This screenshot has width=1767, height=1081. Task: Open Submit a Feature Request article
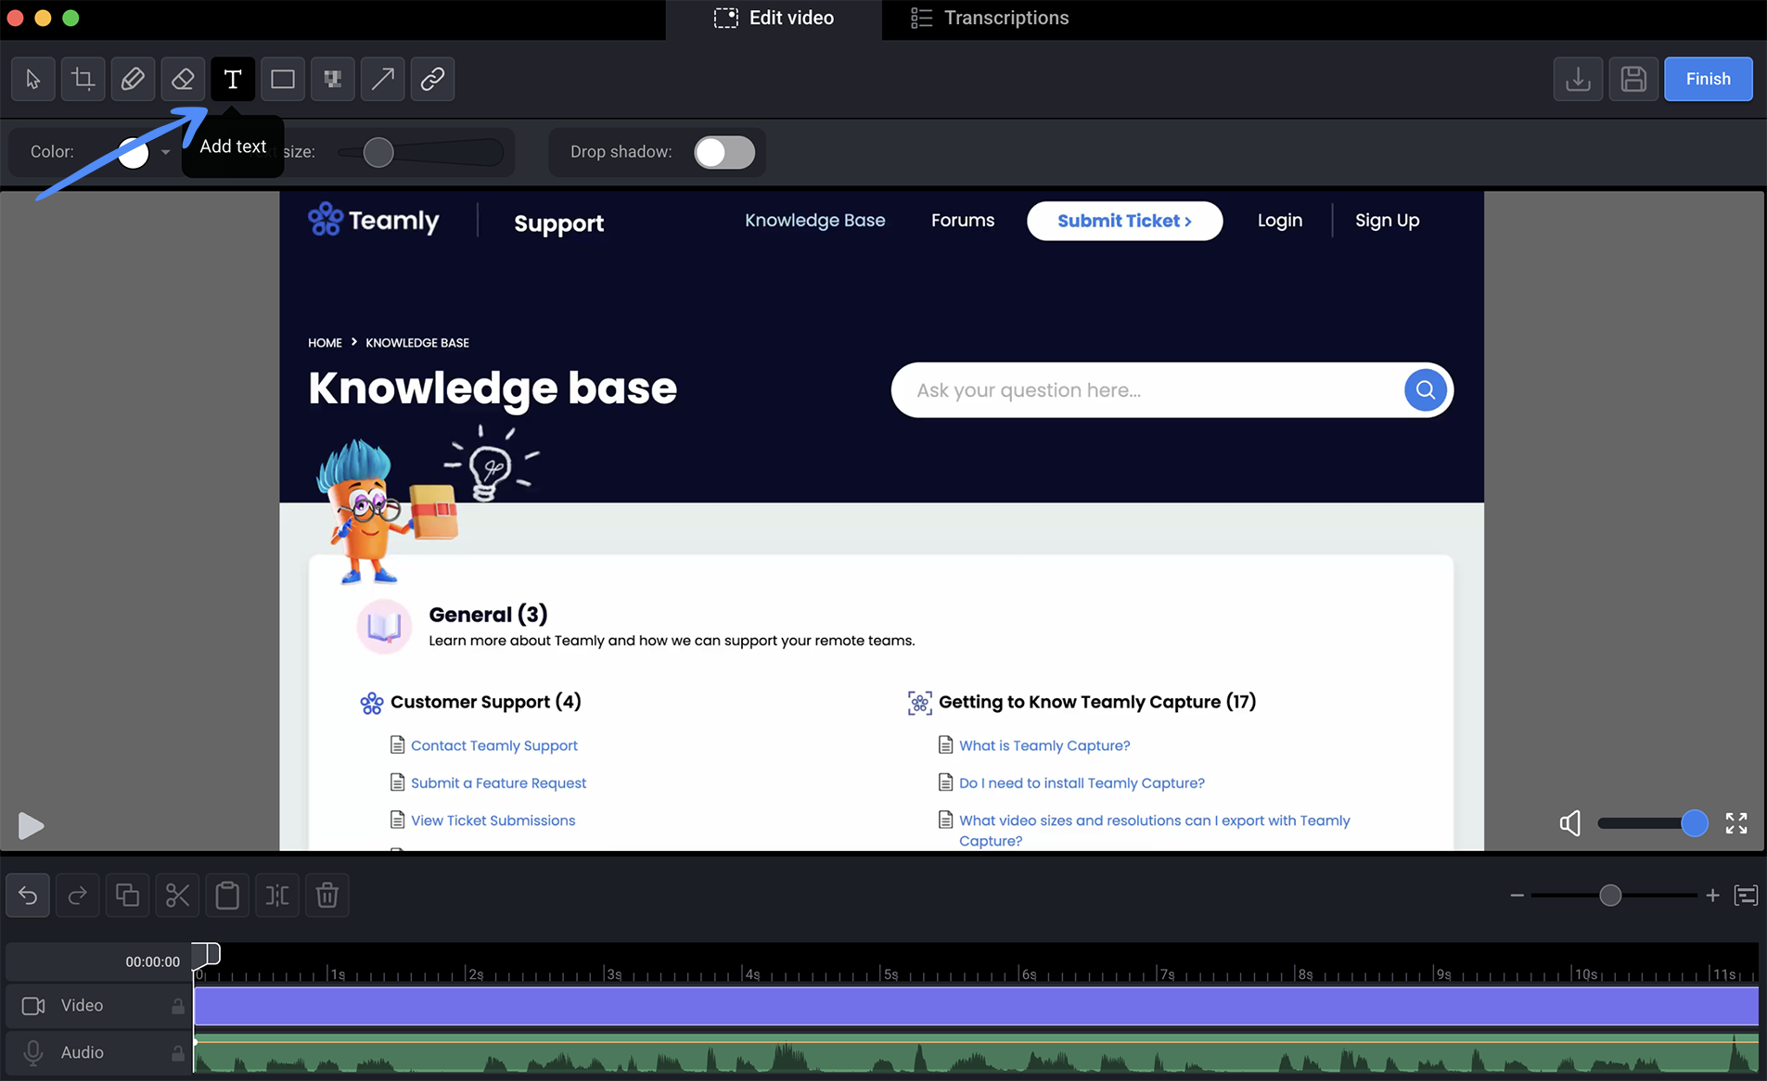click(498, 783)
